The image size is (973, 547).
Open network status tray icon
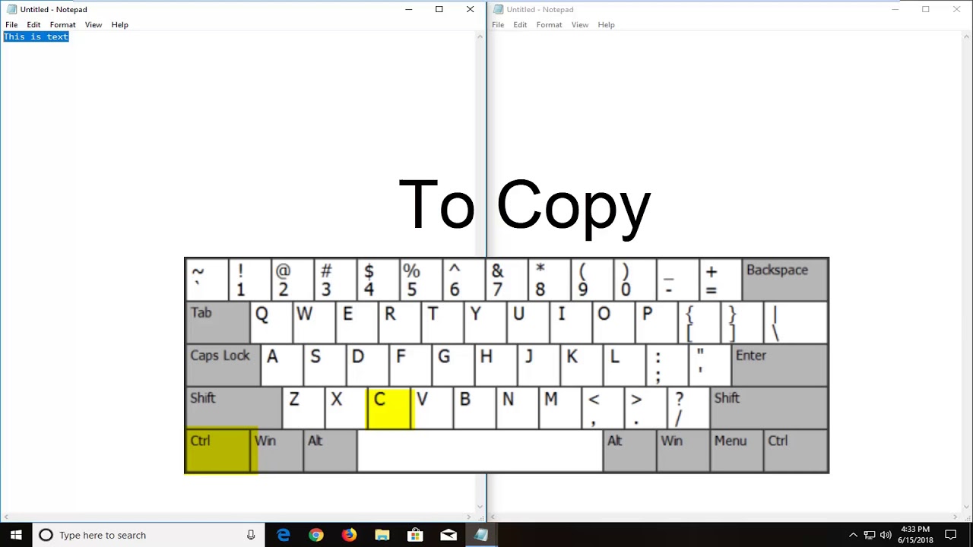coord(870,535)
